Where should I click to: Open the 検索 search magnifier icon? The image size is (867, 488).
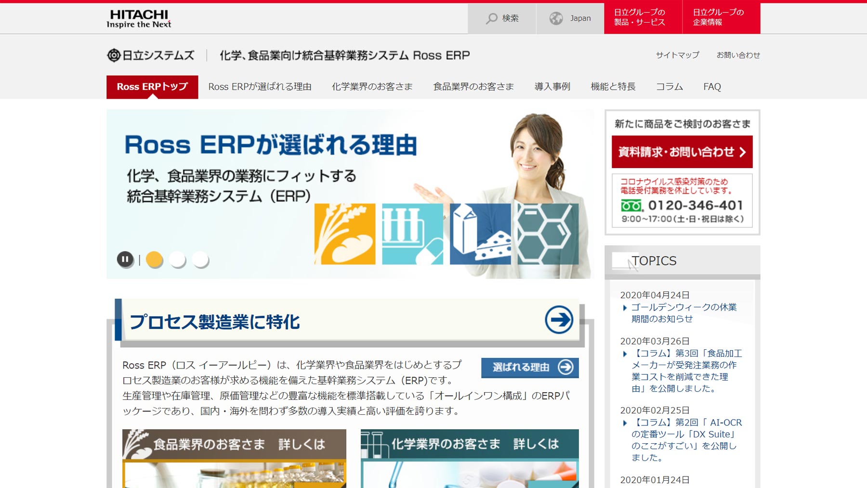point(491,18)
